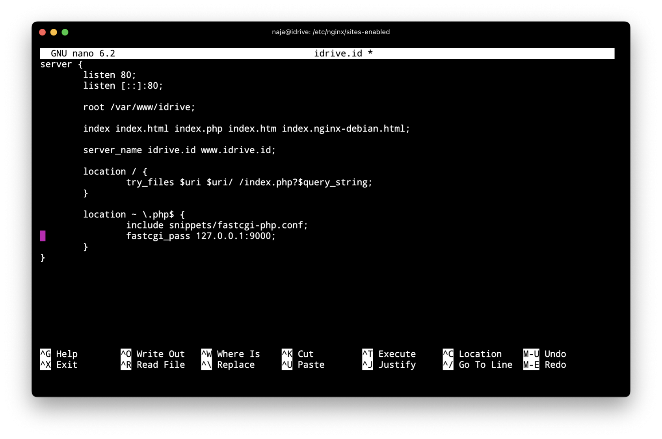Click the 'server {' opening line
Image resolution: width=662 pixels, height=439 pixels.
point(61,64)
